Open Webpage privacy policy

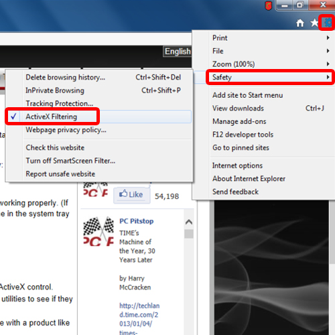pos(98,130)
